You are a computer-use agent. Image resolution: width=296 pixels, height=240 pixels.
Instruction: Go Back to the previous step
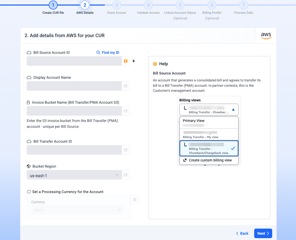[242, 233]
